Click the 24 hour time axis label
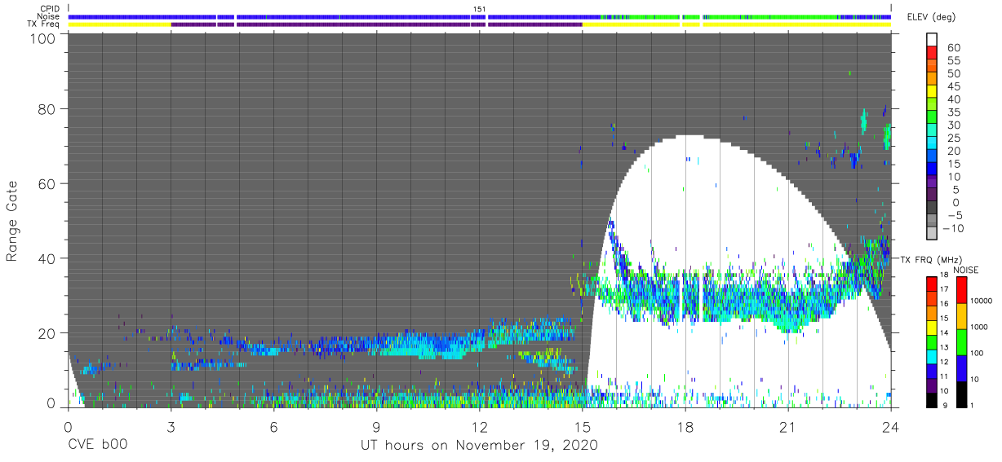Image resolution: width=1002 pixels, height=462 pixels. click(891, 425)
